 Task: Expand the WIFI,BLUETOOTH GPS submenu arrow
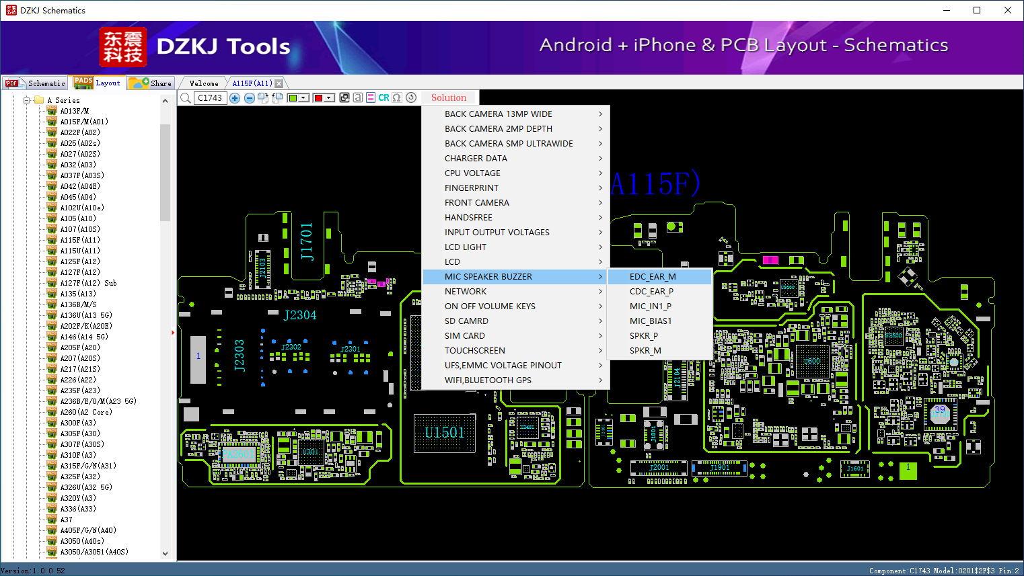601,380
